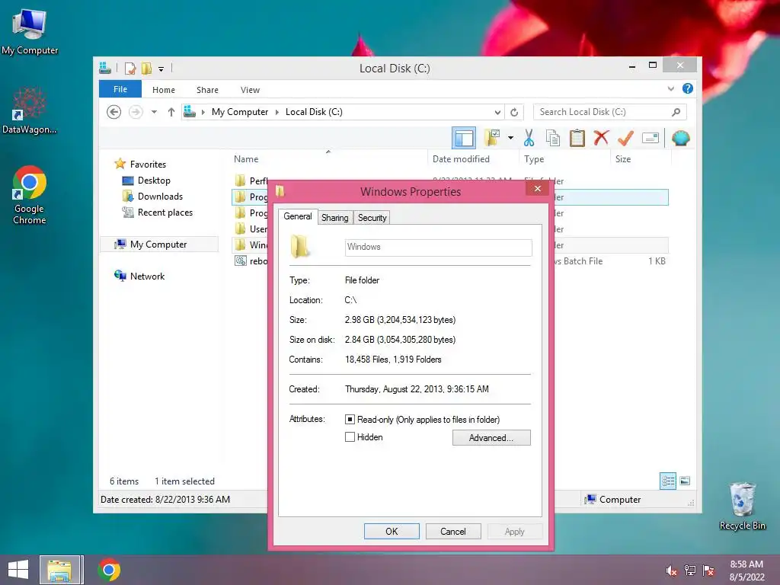The width and height of the screenshot is (780, 585).
Task: Click the Paste clipboard icon
Action: (x=577, y=138)
